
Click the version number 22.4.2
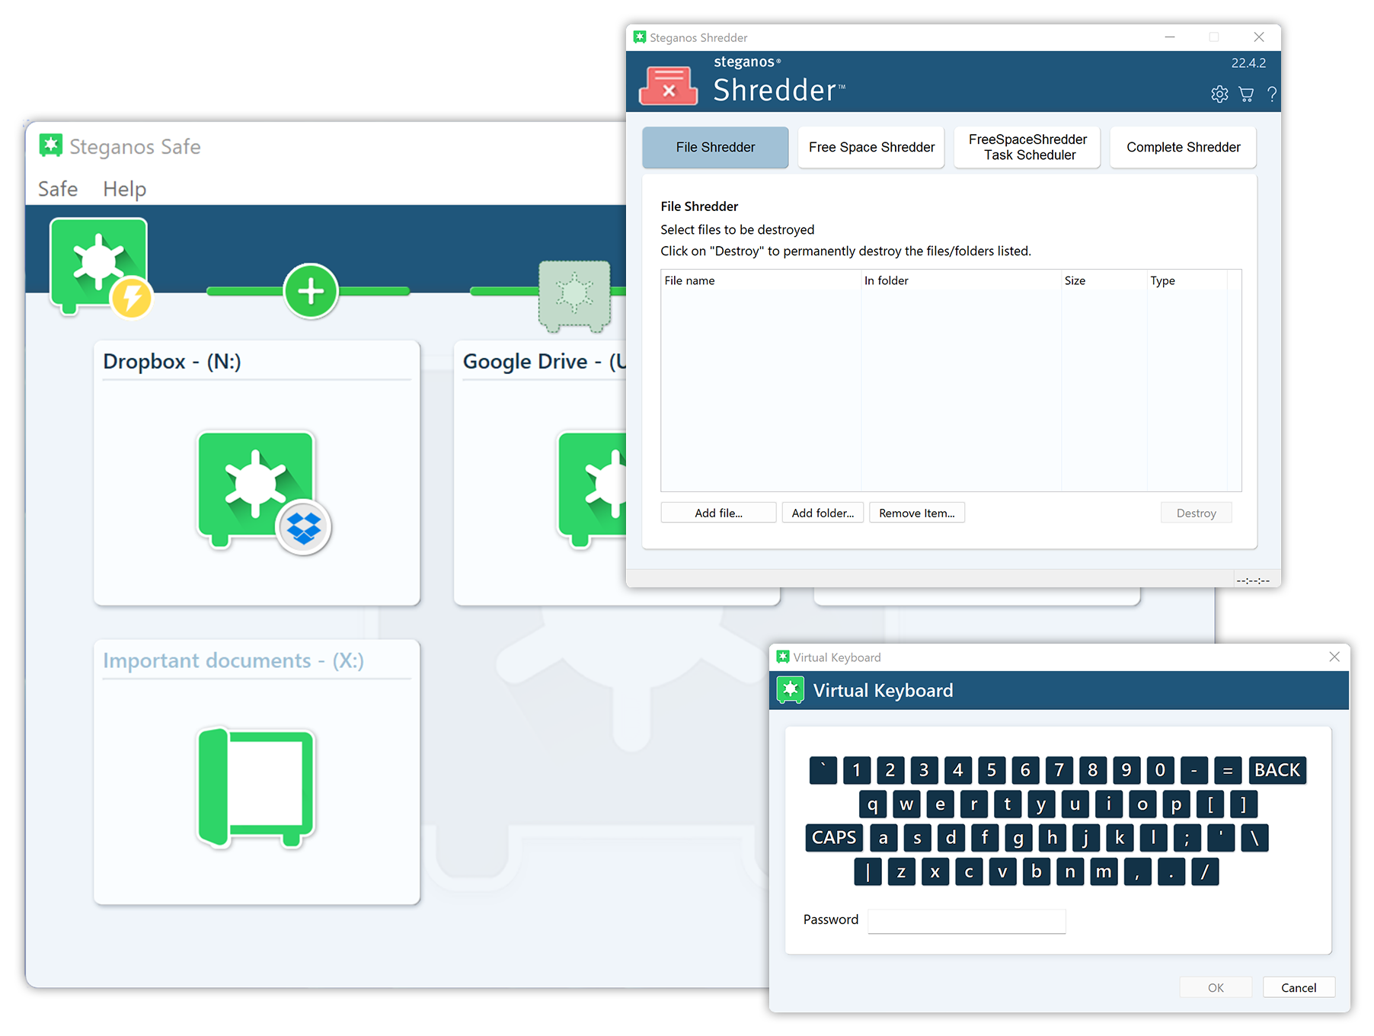1248,62
